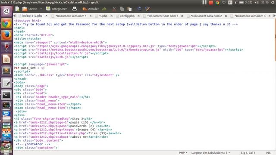Open the PHP language selector in status bar
276x155 pixels.
[183, 153]
